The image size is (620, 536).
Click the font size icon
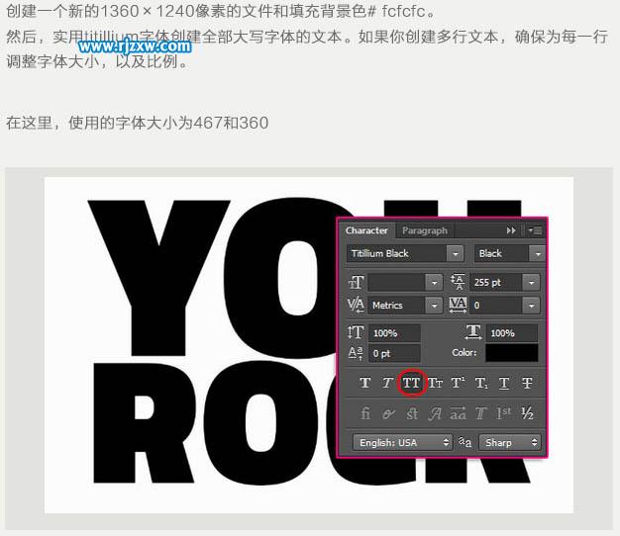pyautogui.click(x=356, y=282)
